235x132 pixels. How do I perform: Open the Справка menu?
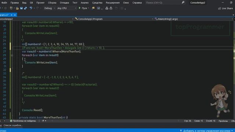(137, 3)
